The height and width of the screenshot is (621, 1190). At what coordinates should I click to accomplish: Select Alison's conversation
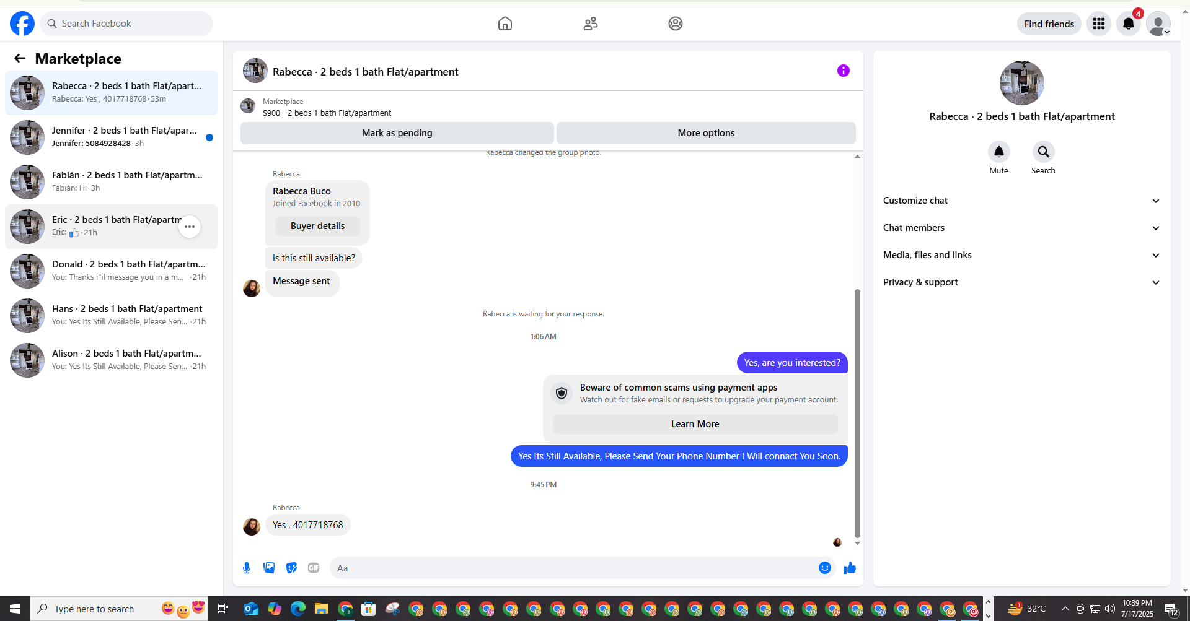(112, 360)
